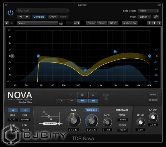Click the ratio value field 1.5:1
166x147 pixels.
pos(107,130)
